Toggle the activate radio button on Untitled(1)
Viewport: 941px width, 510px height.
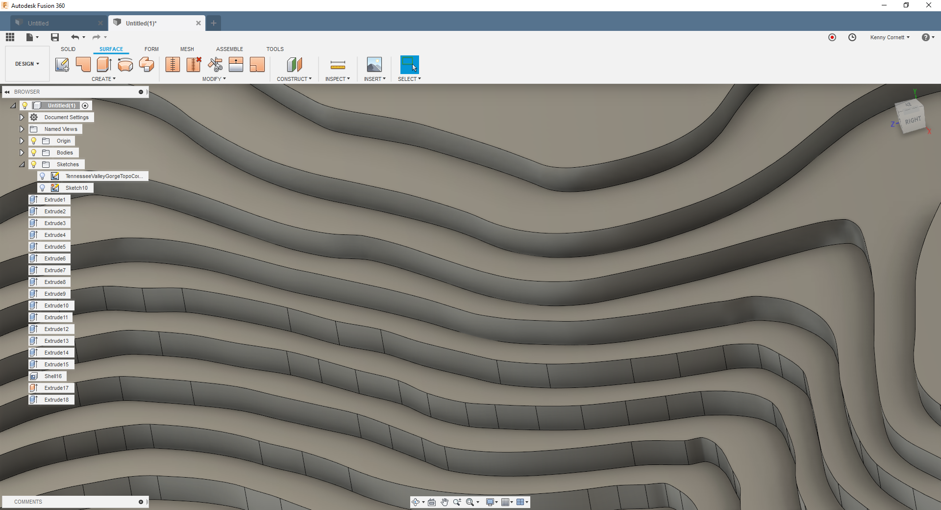pos(85,105)
